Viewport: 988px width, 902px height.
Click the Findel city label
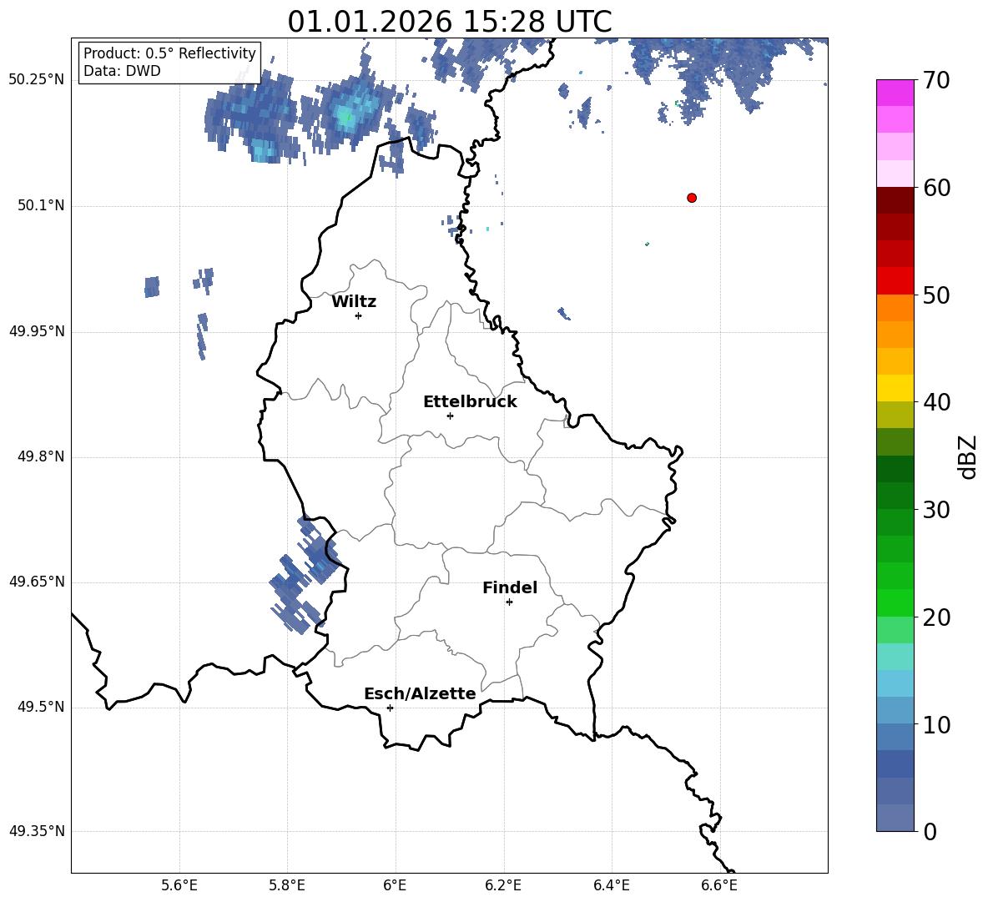coord(510,587)
